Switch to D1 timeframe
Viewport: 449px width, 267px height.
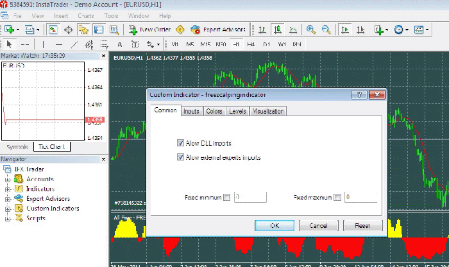(266, 44)
